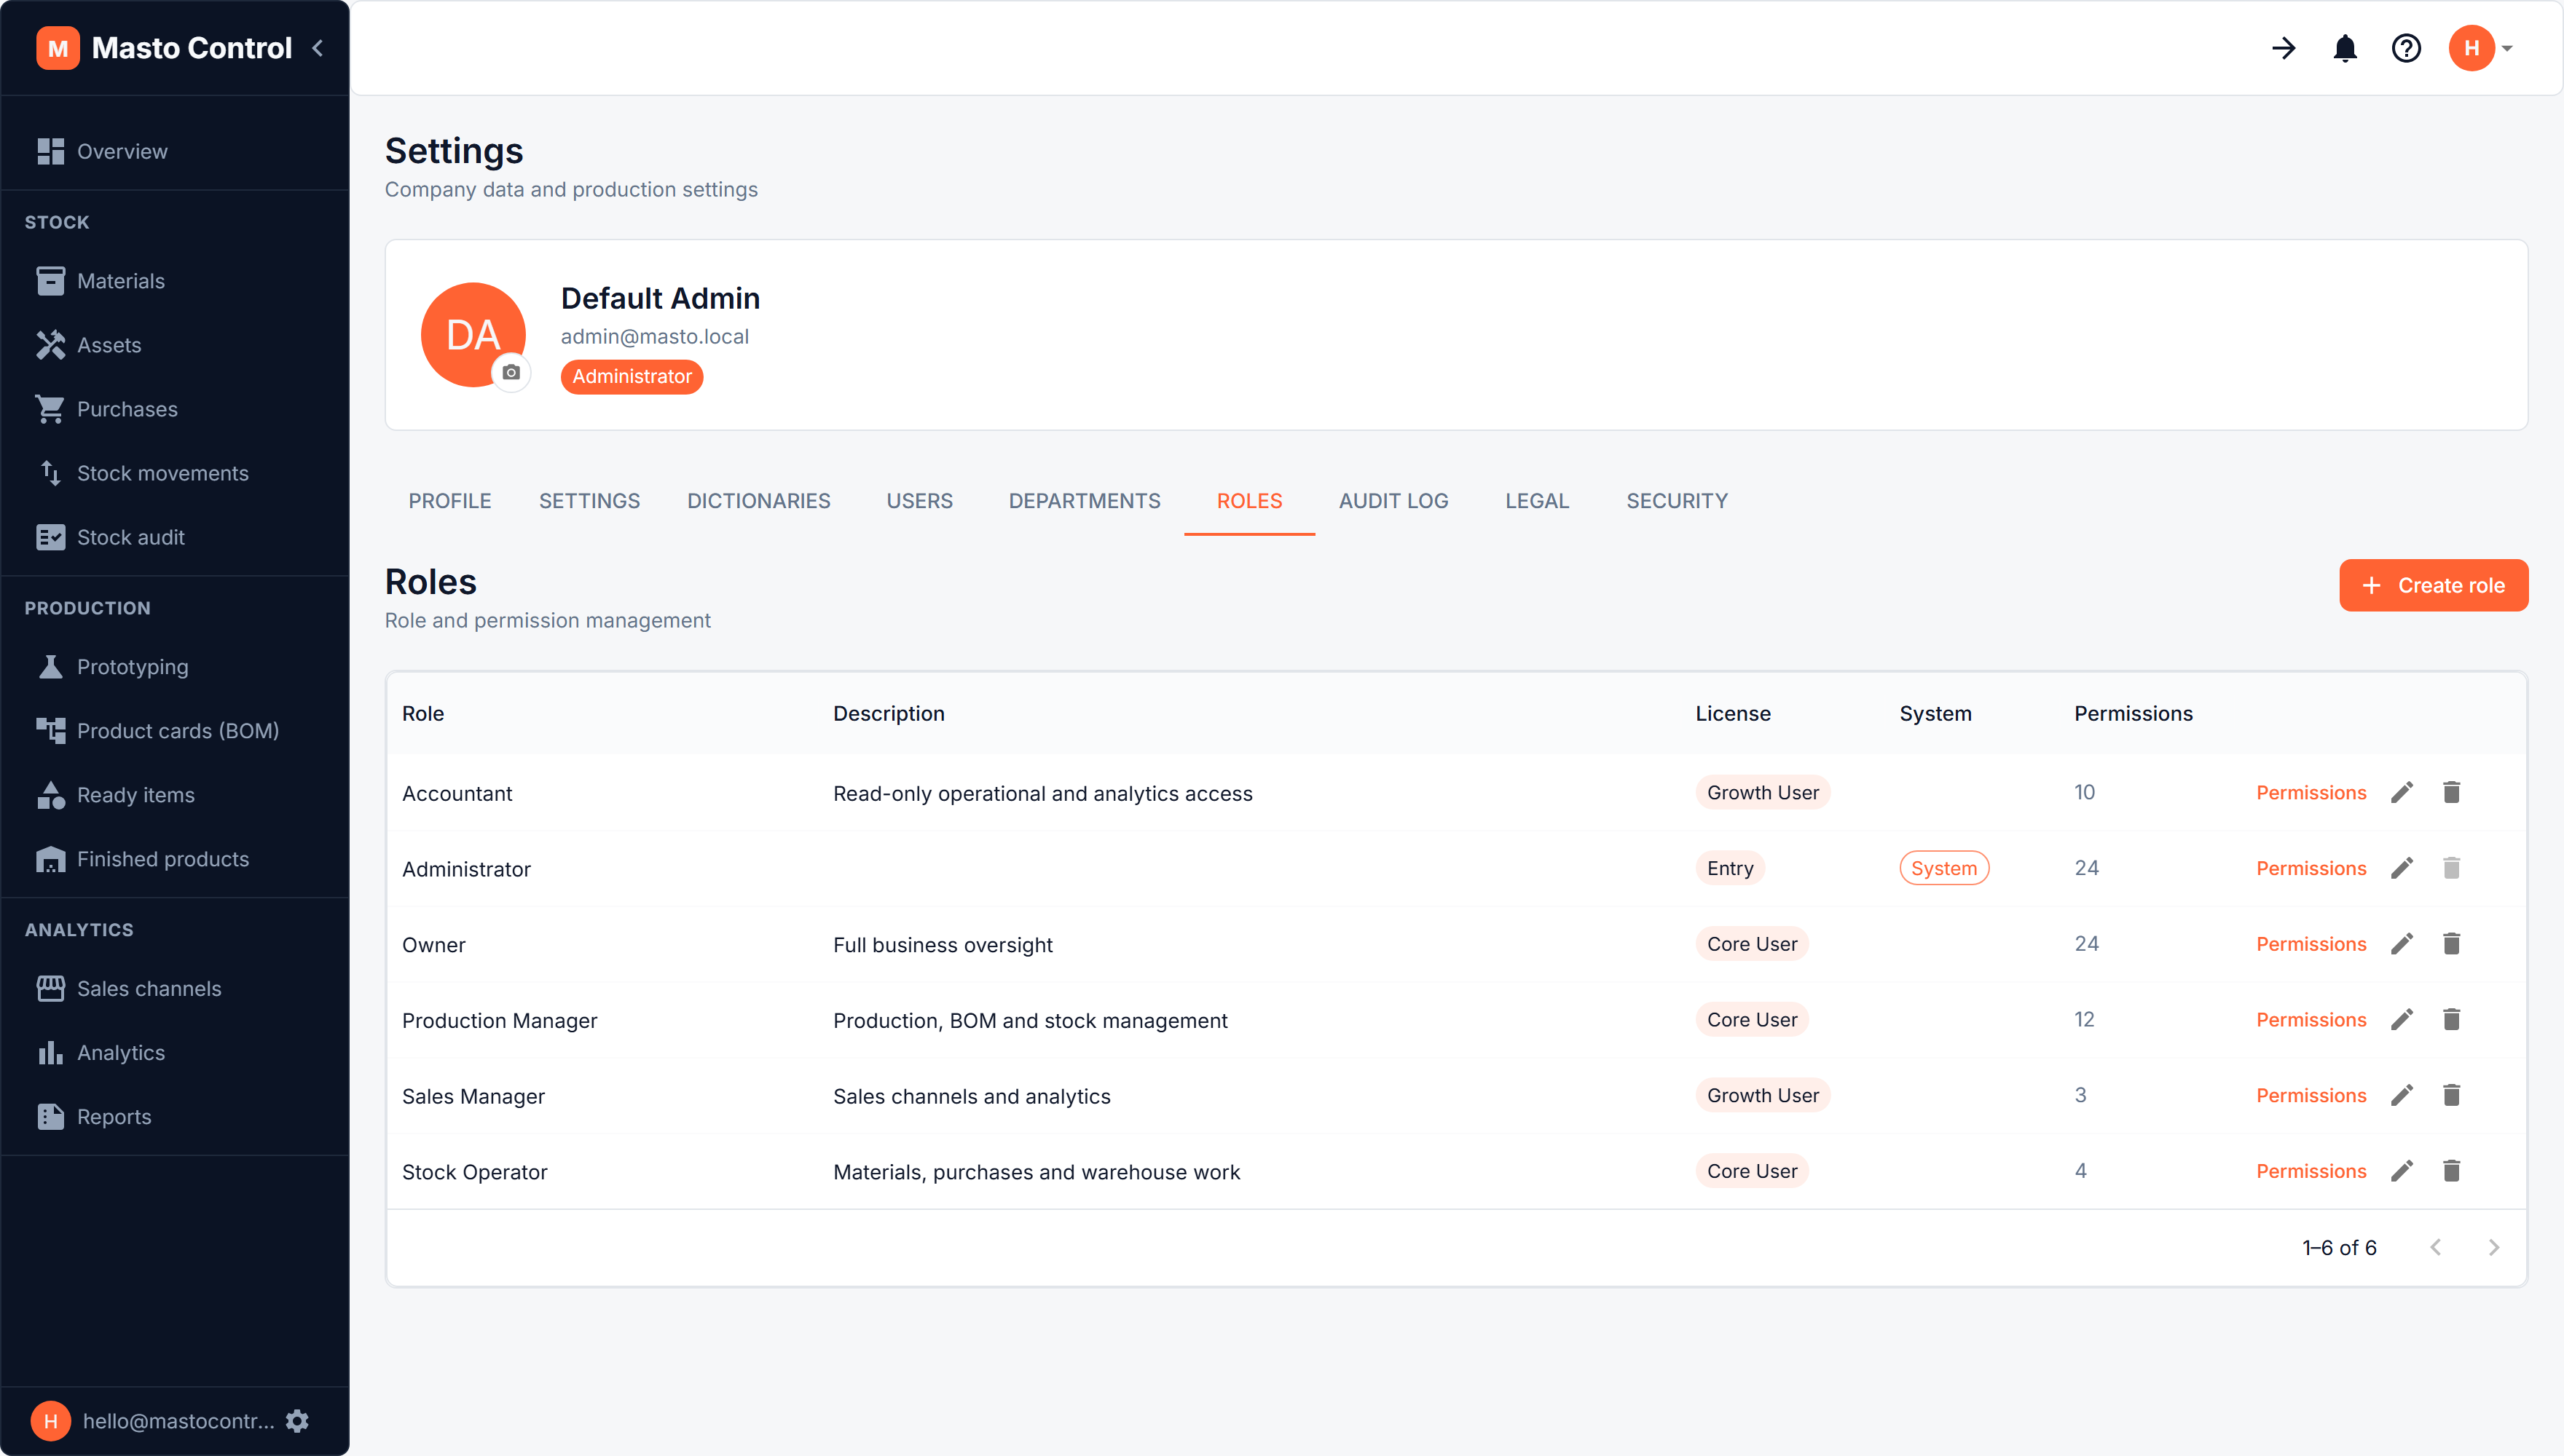This screenshot has width=2564, height=1456.
Task: Click the Create role button
Action: tap(2433, 585)
